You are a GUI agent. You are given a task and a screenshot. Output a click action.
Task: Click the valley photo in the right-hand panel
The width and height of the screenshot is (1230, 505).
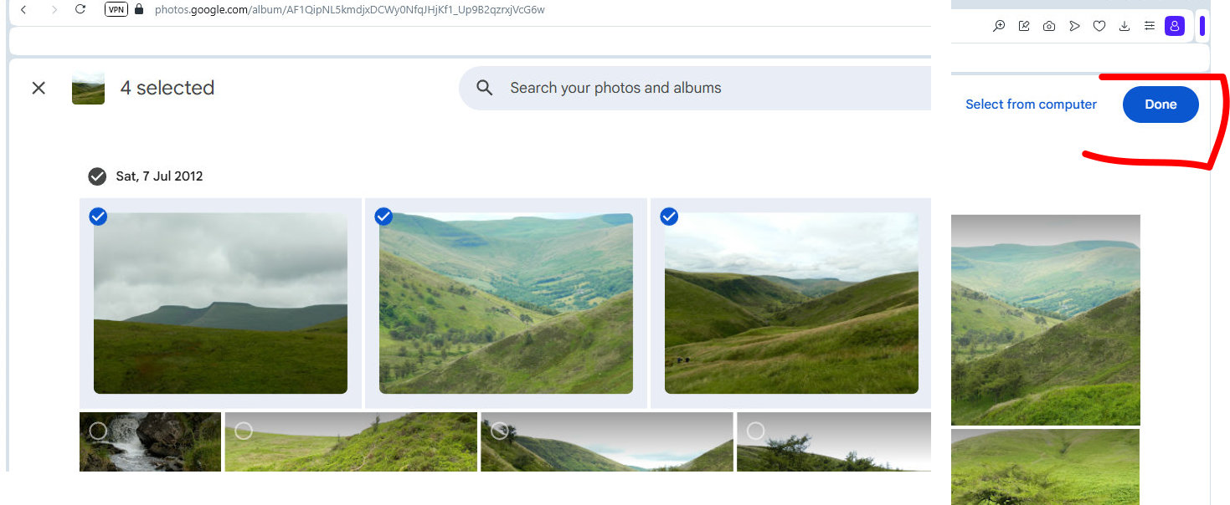(1046, 320)
